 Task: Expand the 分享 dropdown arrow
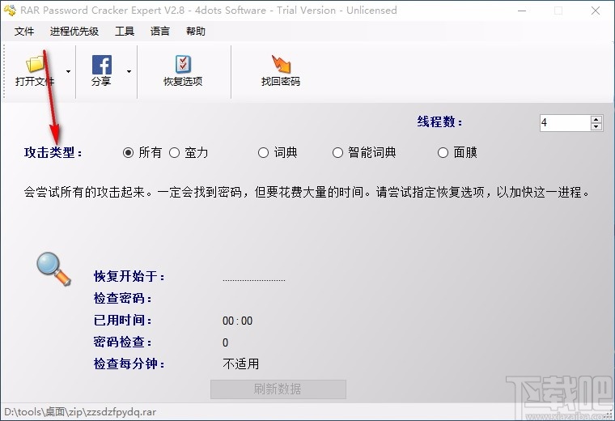[129, 71]
